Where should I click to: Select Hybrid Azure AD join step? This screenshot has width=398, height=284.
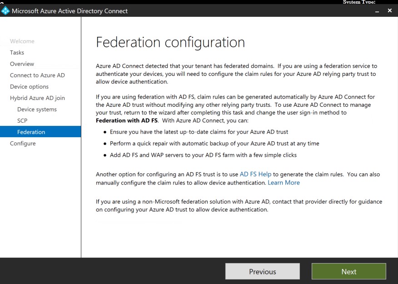coord(37,98)
